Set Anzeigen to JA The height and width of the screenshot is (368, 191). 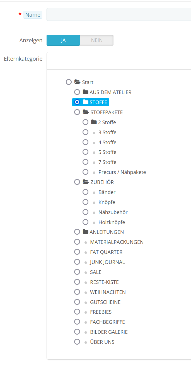coord(63,40)
